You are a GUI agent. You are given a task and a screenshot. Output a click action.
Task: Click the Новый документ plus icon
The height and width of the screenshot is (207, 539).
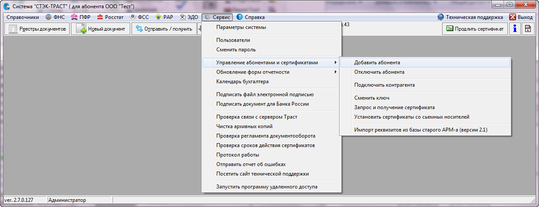(81, 29)
